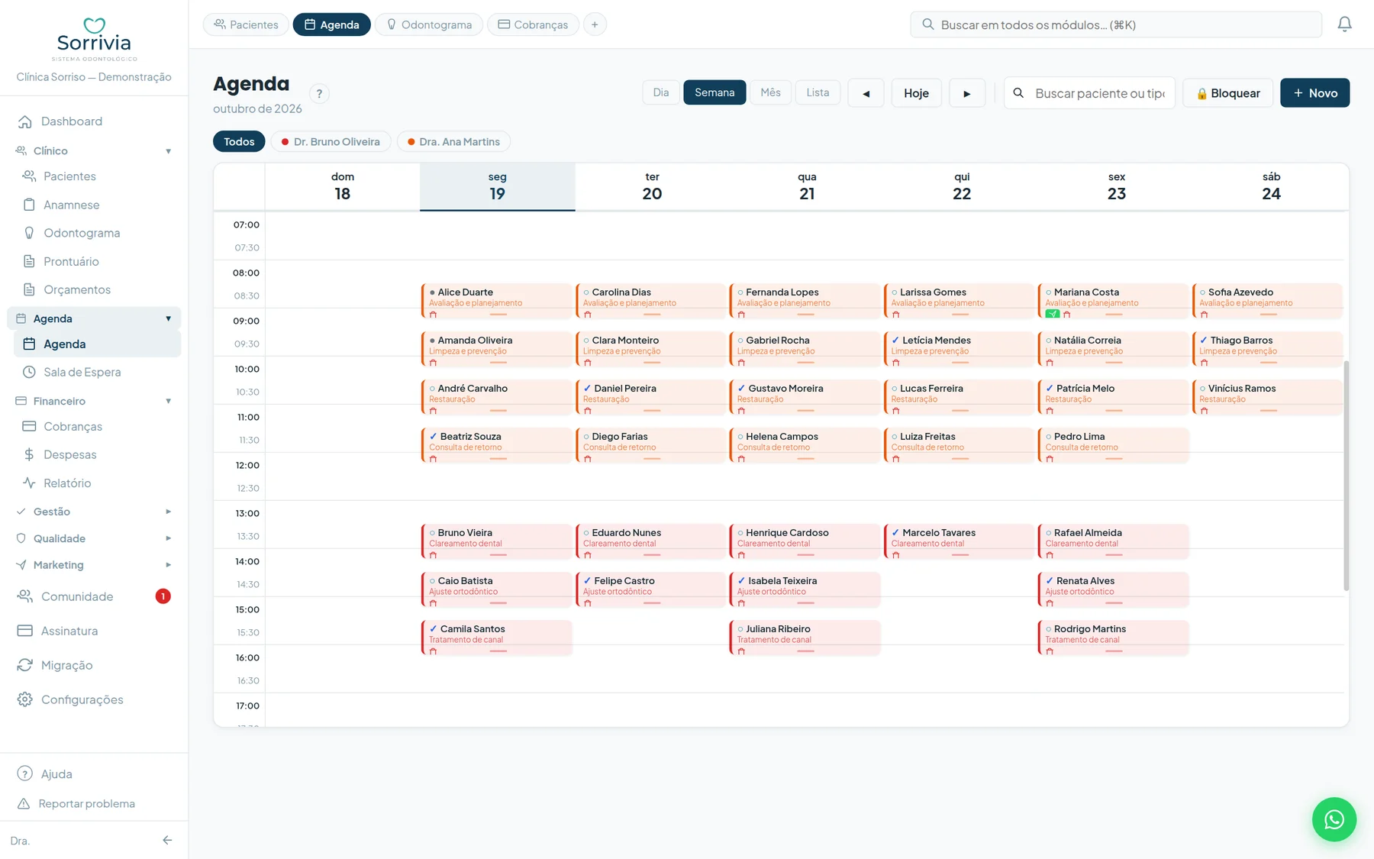Switch to Dia view
The width and height of the screenshot is (1374, 859).
(661, 92)
